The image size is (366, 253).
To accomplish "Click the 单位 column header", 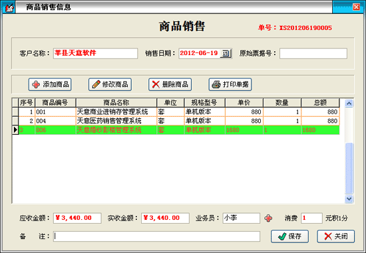I will pyautogui.click(x=170, y=102).
